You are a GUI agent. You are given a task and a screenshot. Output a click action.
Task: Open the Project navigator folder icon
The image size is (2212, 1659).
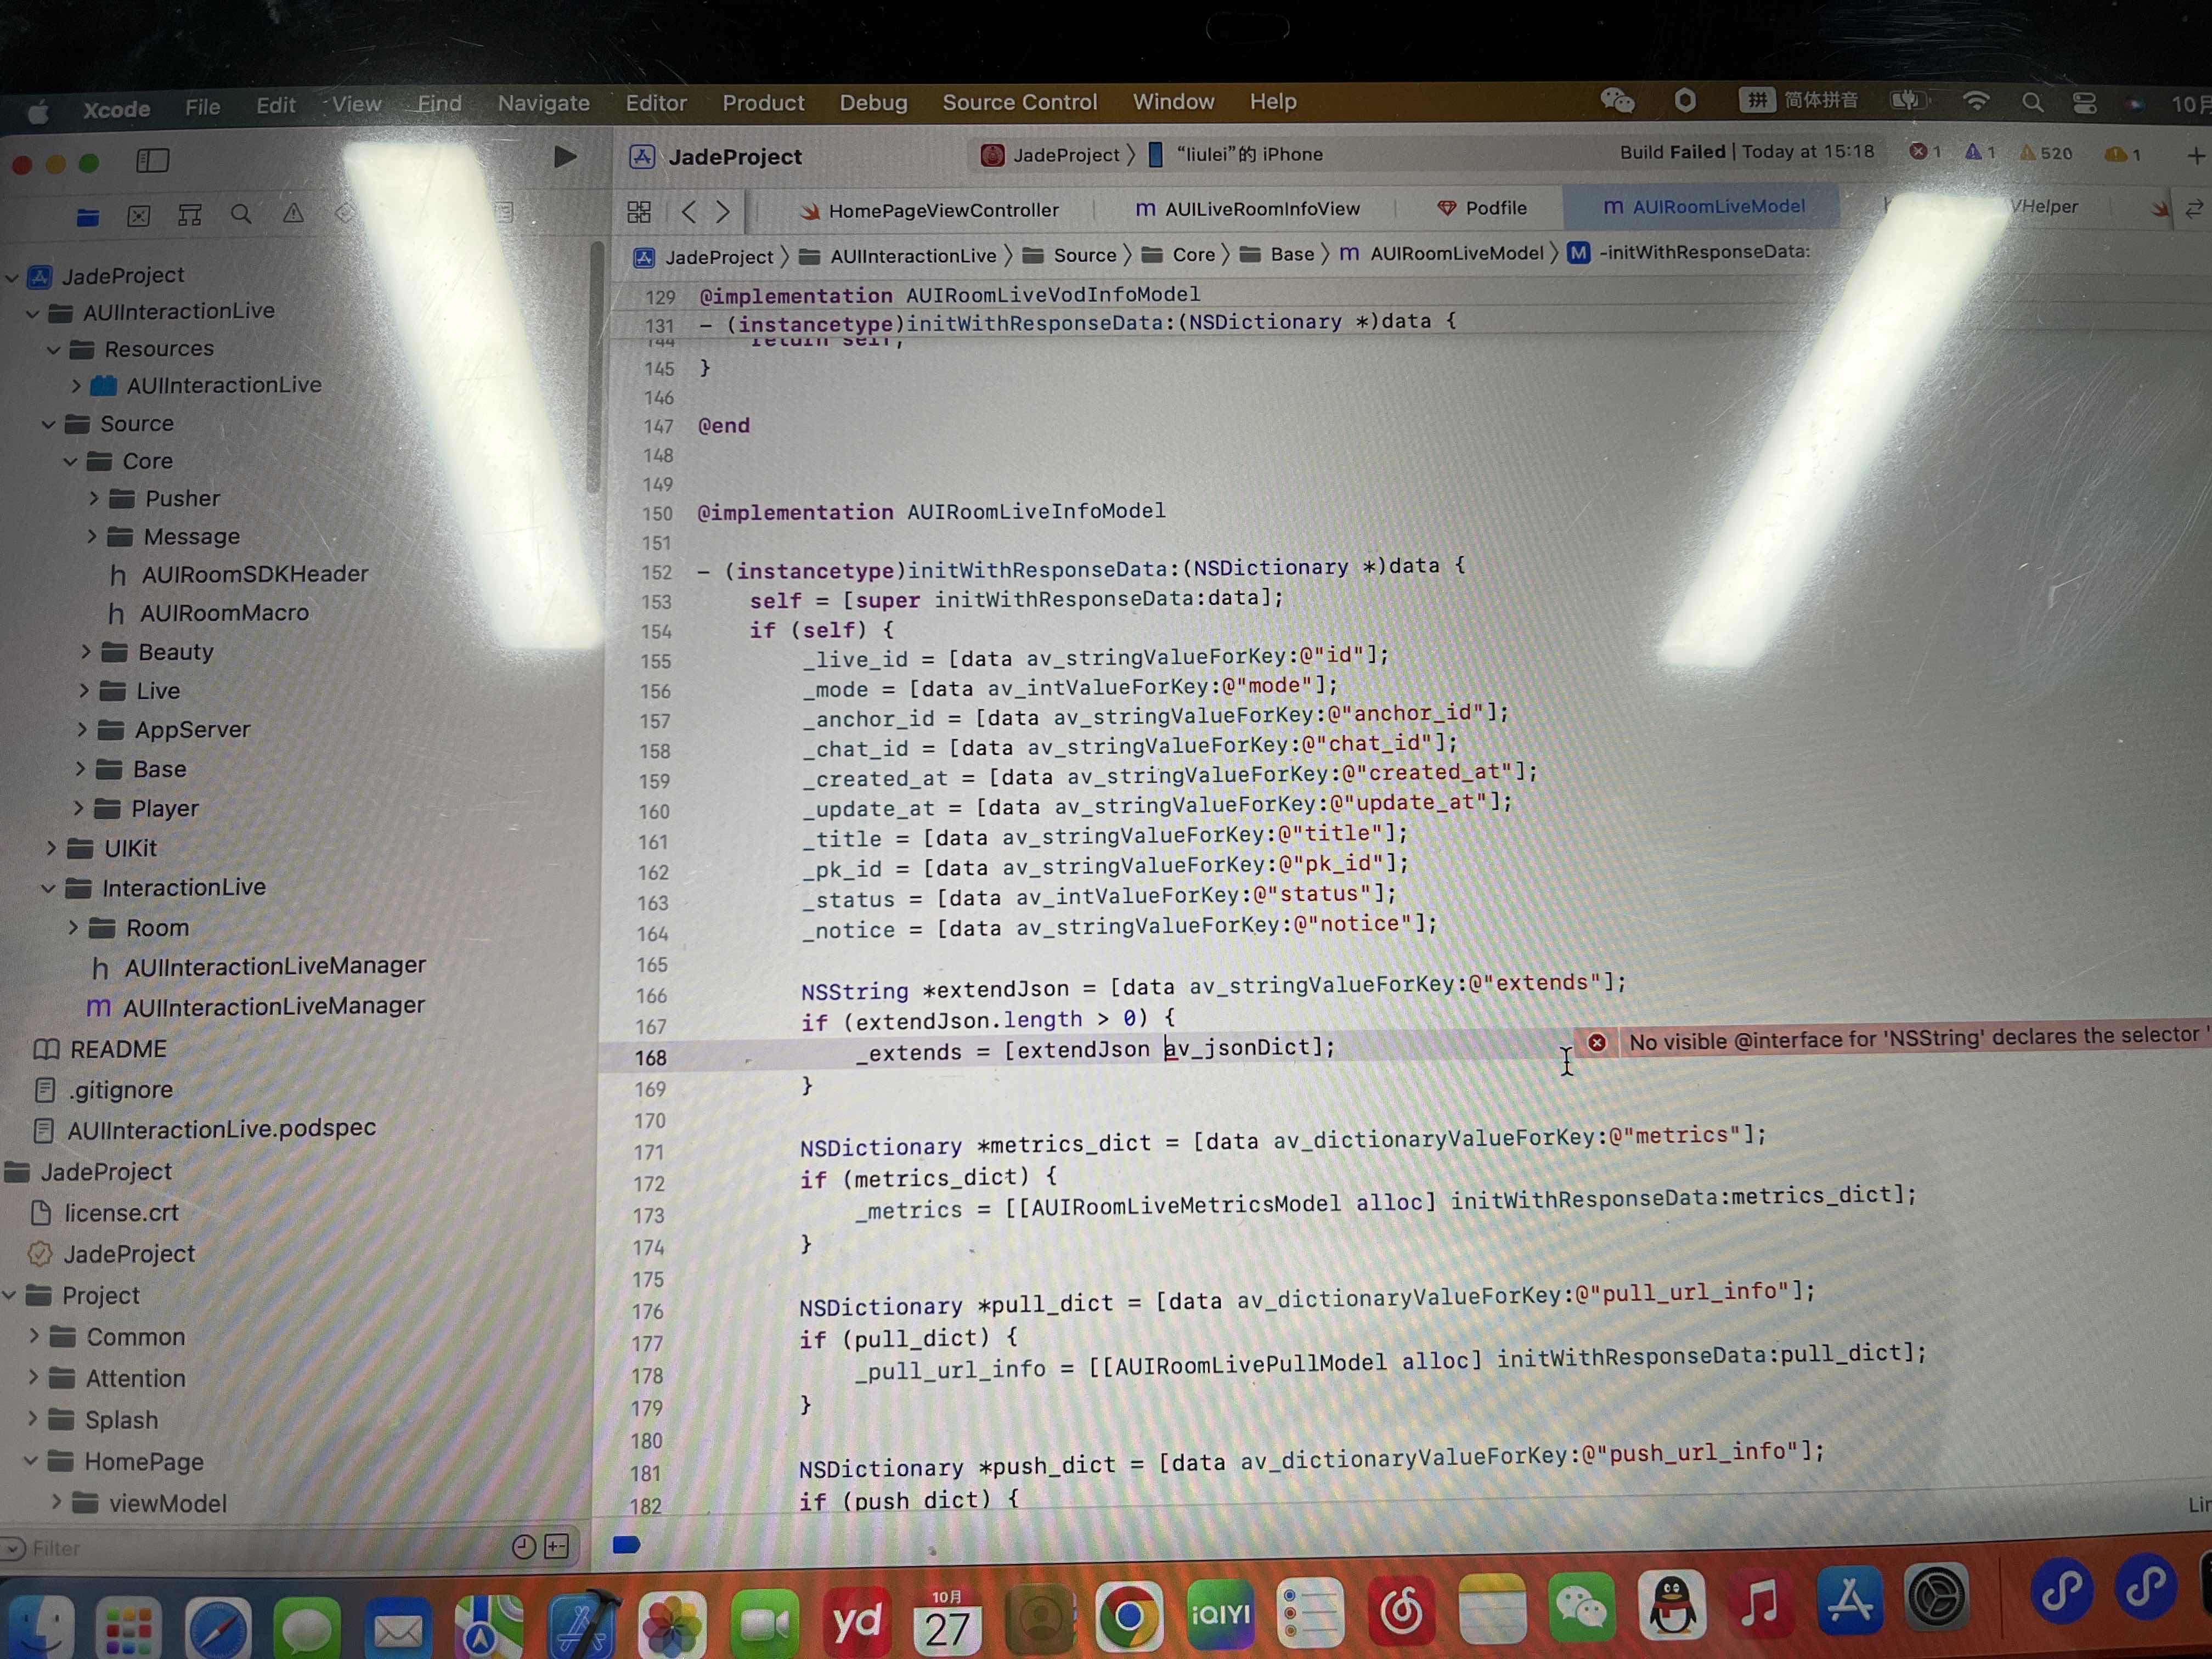88,216
